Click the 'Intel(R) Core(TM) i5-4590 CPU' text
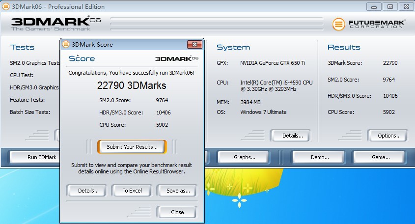Viewport: 415px width, 224px height. point(277,83)
